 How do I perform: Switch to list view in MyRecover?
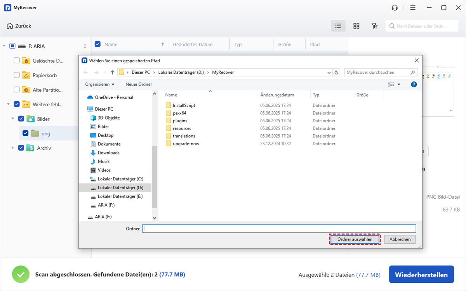click(338, 26)
